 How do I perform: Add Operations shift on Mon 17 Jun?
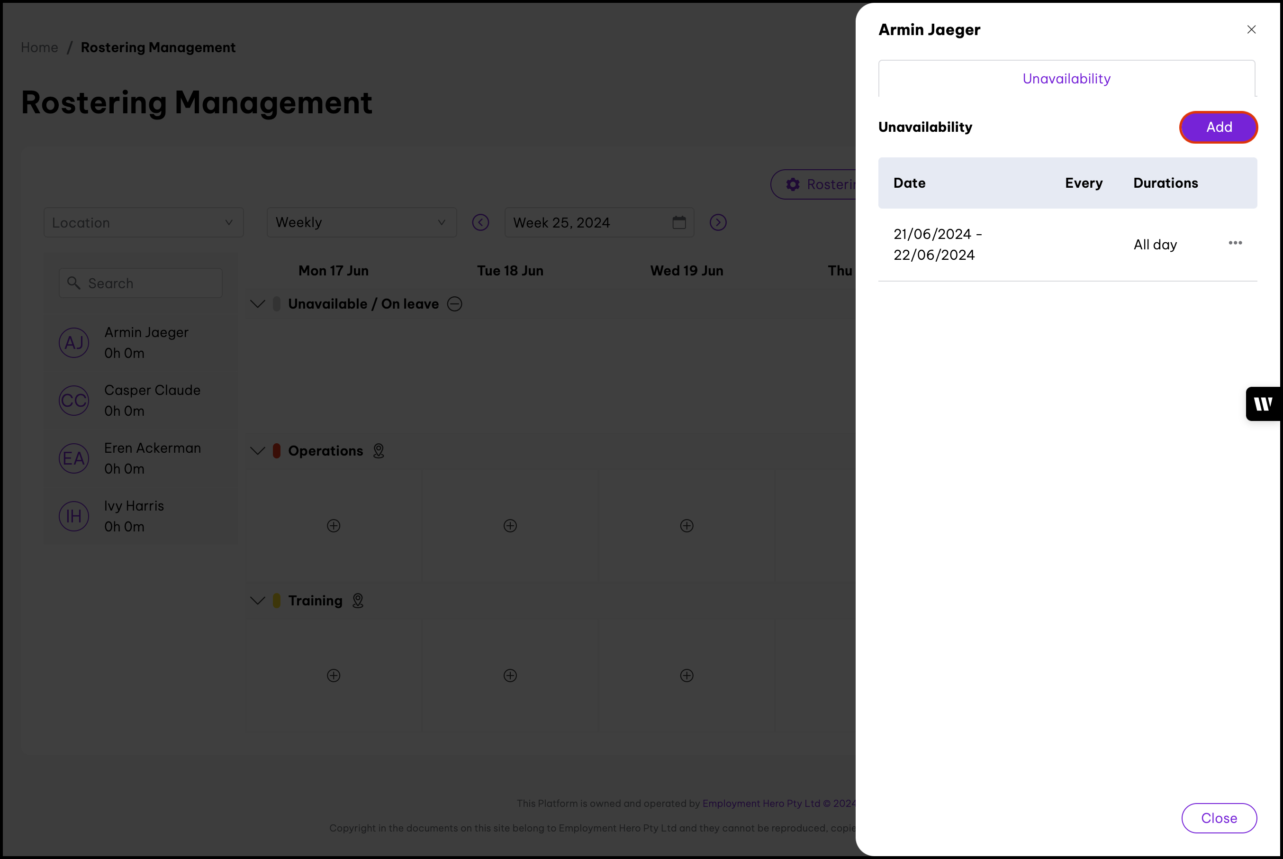334,526
